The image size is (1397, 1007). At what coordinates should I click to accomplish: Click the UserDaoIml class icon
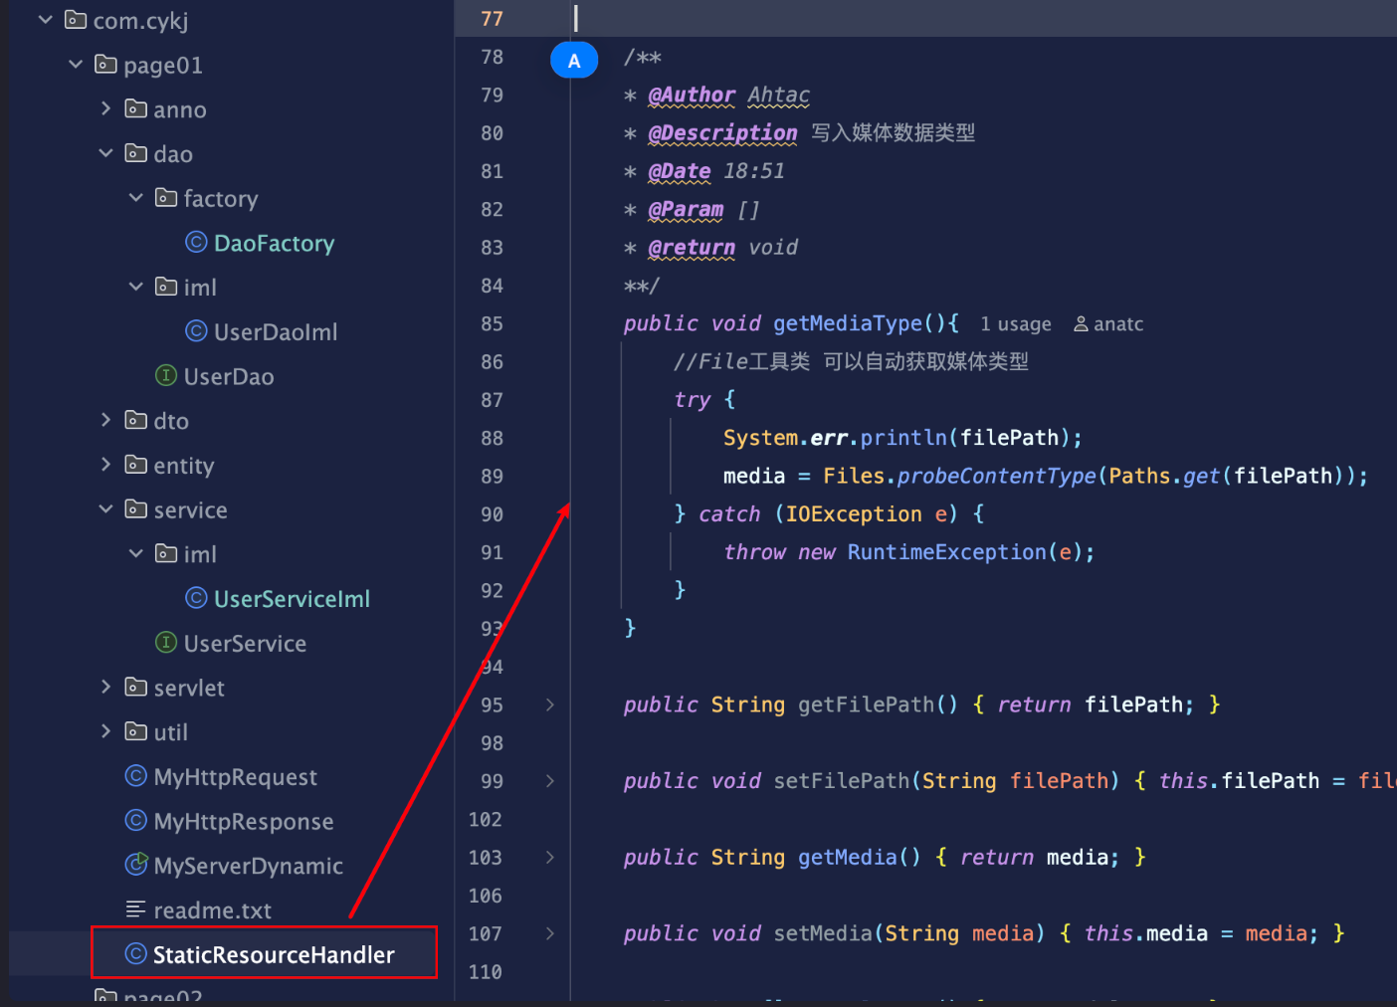point(196,331)
